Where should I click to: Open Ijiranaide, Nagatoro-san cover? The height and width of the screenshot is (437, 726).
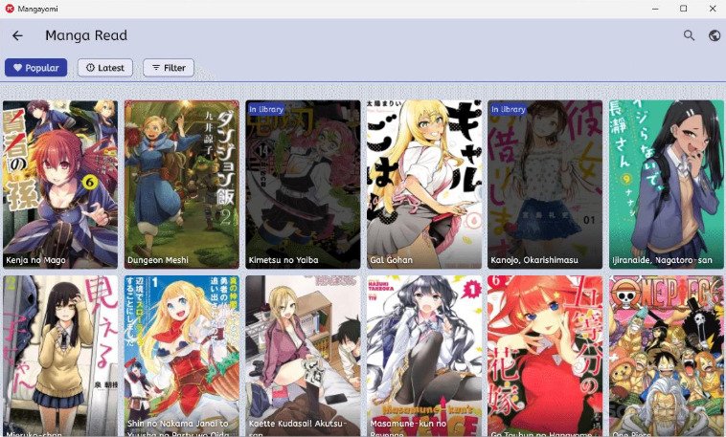[x=667, y=185]
